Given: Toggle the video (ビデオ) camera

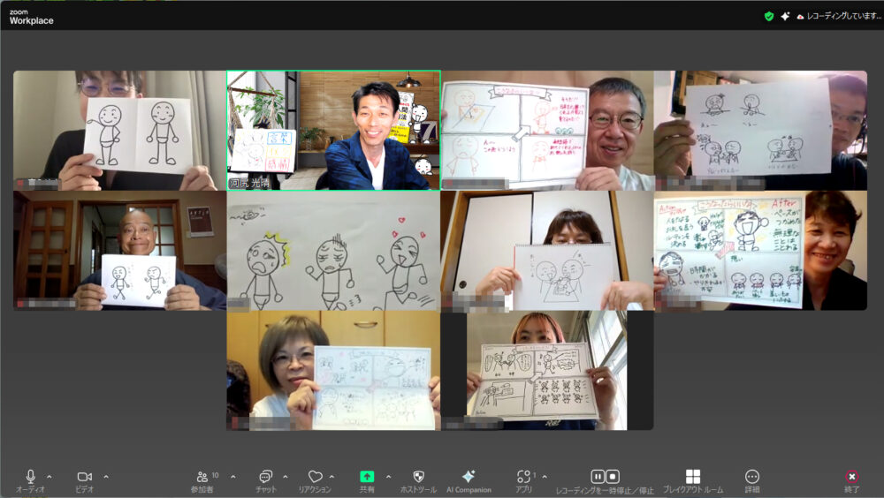Looking at the screenshot, I should [84, 477].
